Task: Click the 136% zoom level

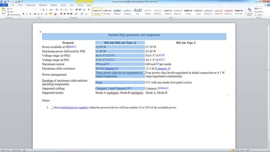Action: pyautogui.click(x=248, y=150)
